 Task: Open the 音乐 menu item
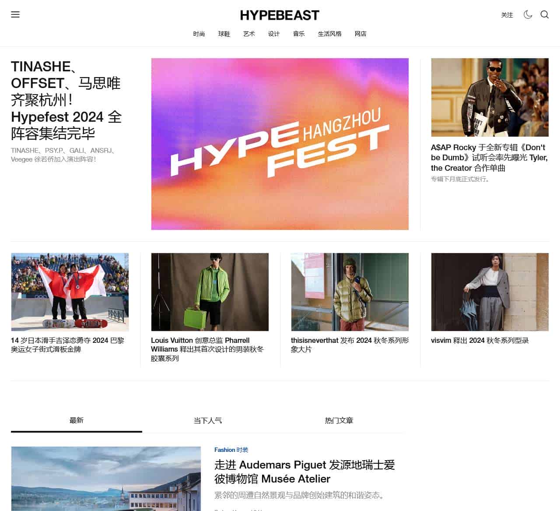point(299,34)
